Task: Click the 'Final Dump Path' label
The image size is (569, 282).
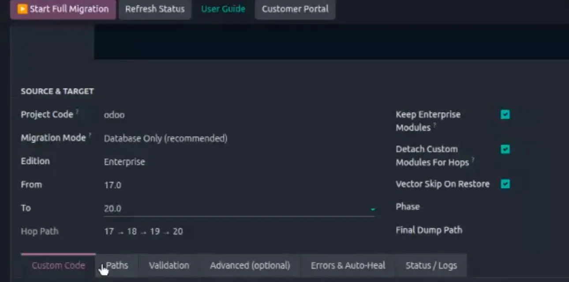Action: [x=429, y=230]
